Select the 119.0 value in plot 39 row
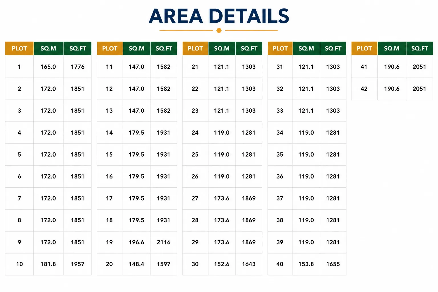The height and width of the screenshot is (292, 438). click(306, 242)
